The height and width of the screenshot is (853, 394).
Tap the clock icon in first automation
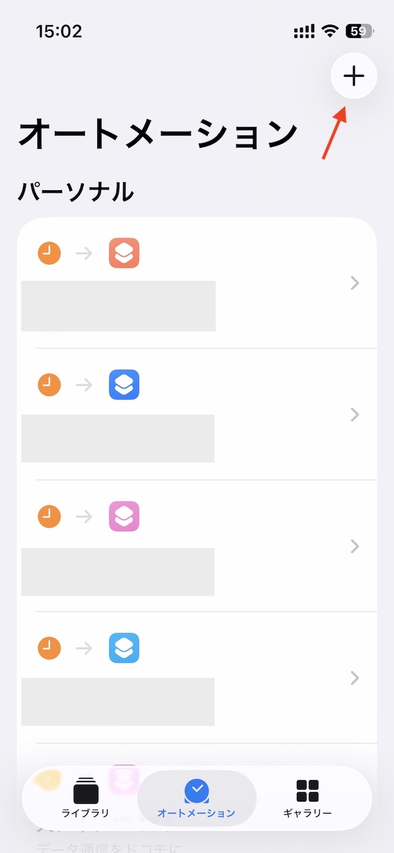click(49, 253)
